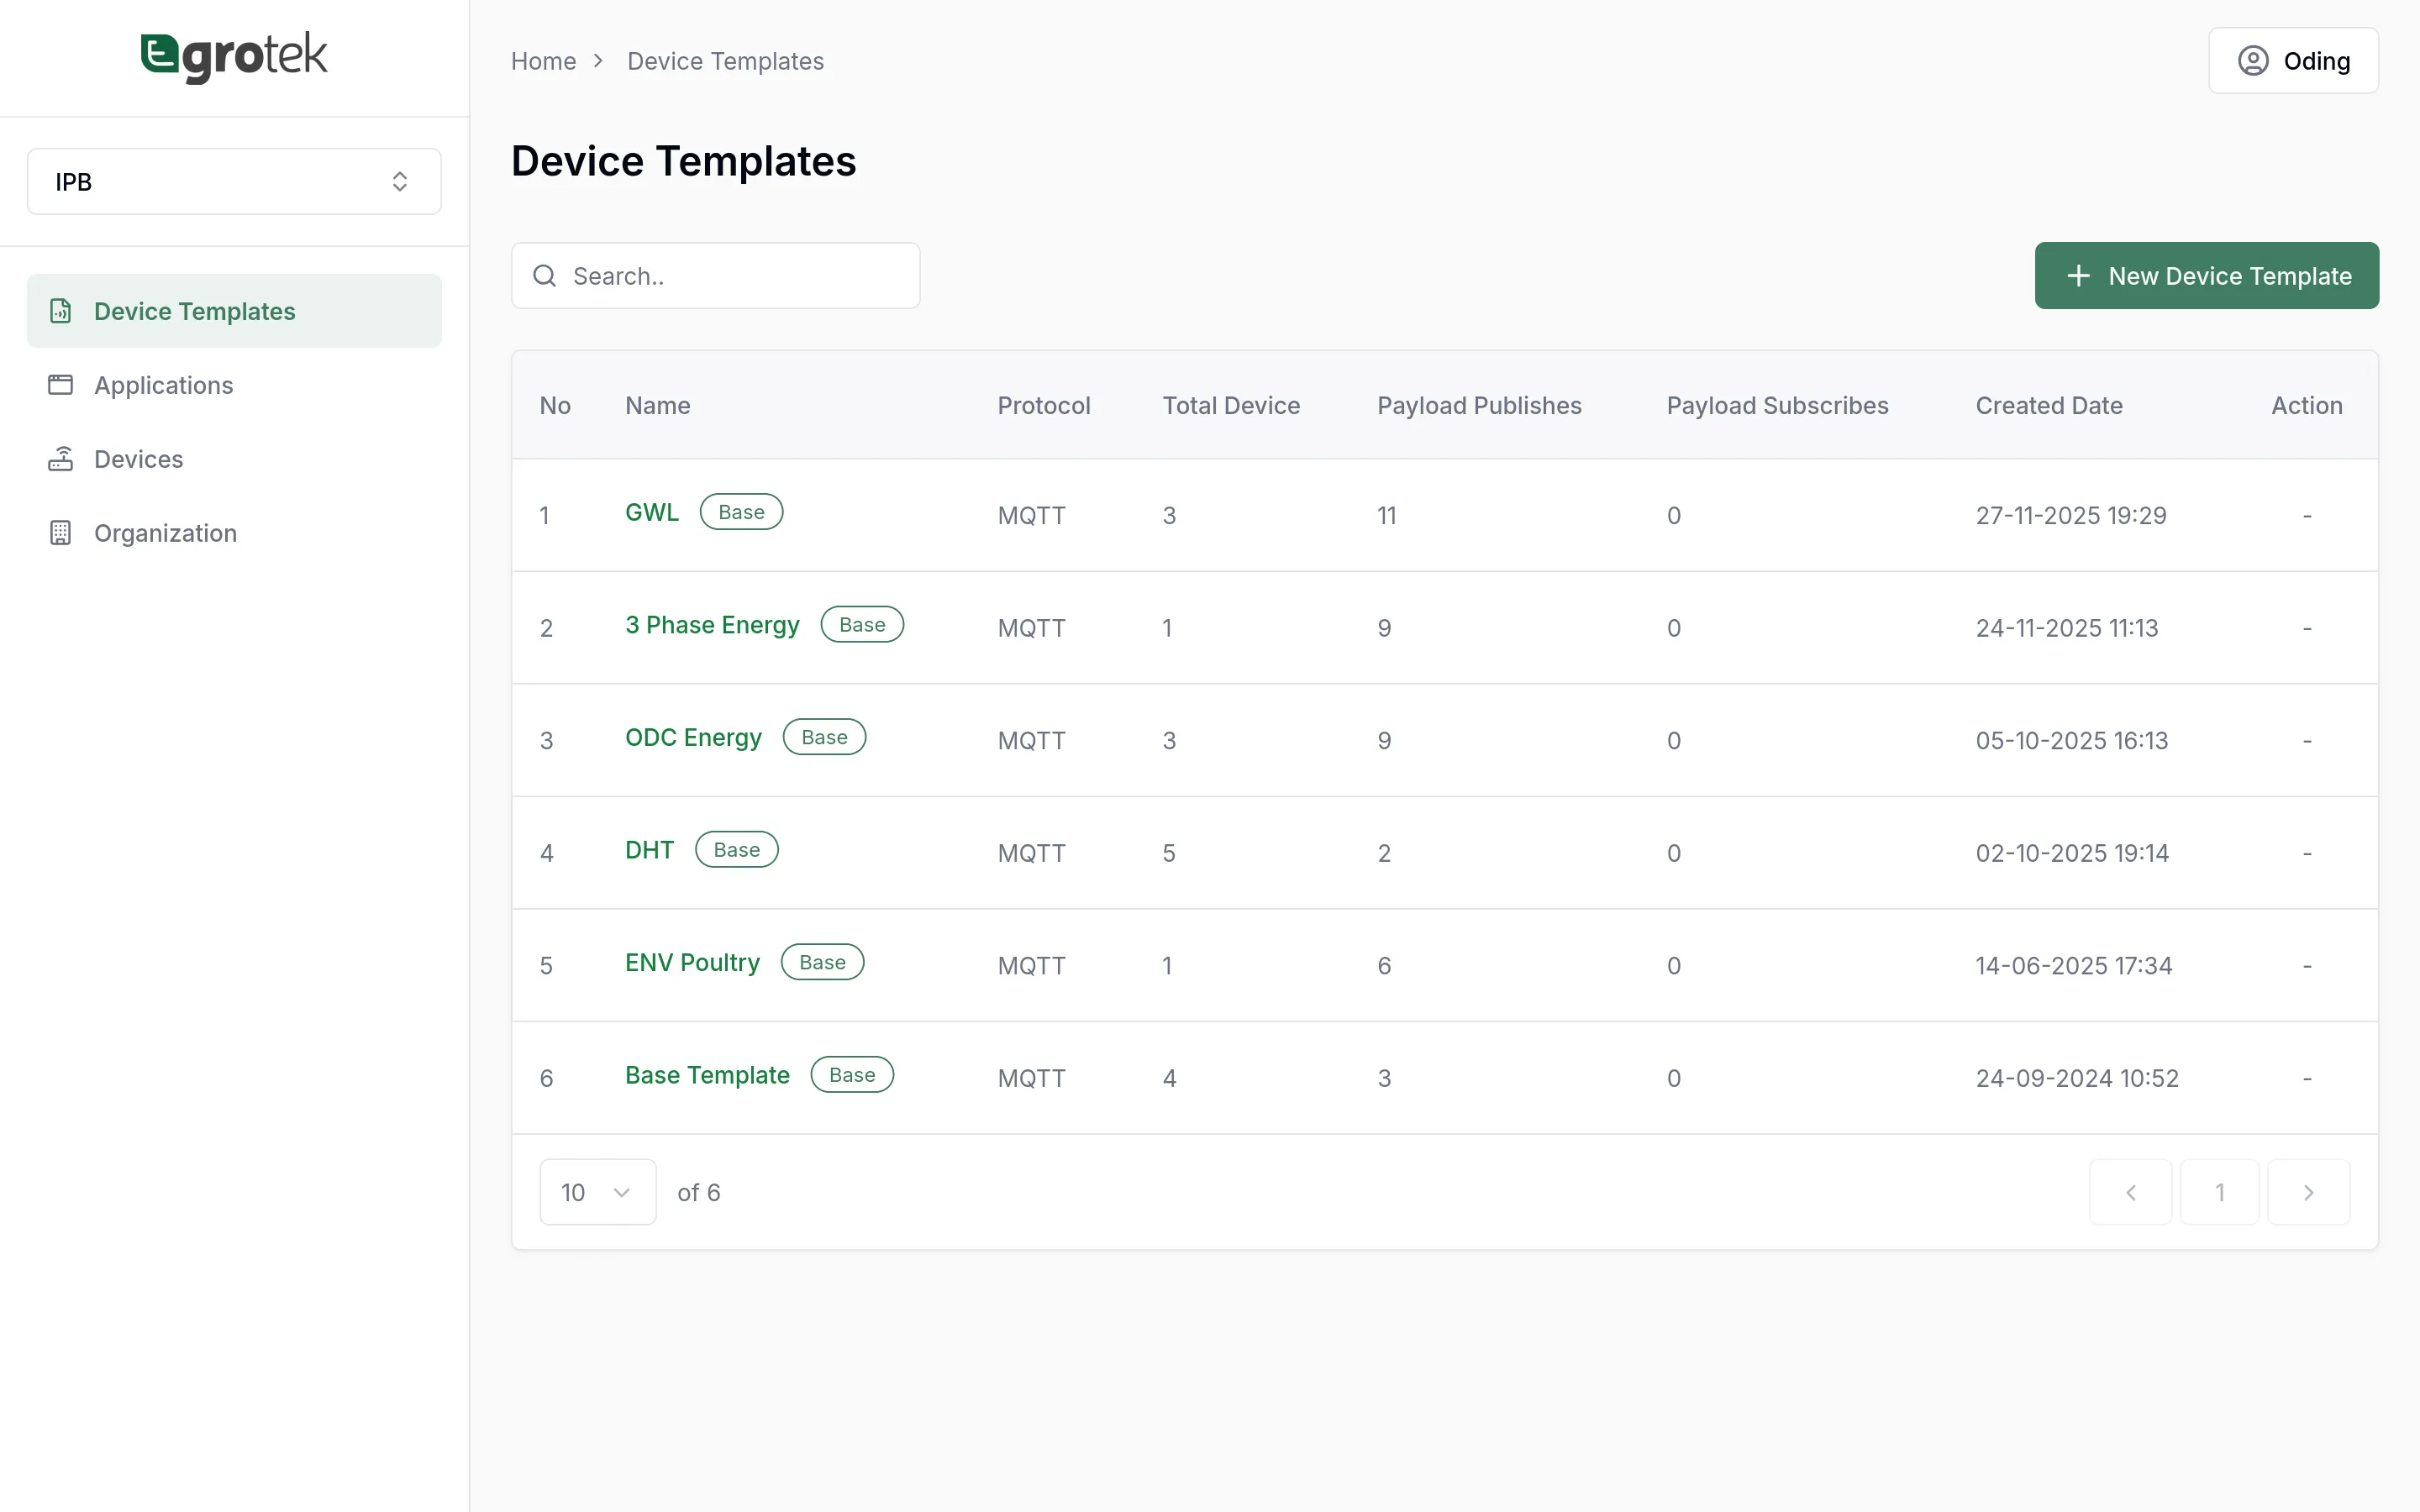2420x1512 pixels.
Task: Open the GWL template link
Action: pyautogui.click(x=651, y=512)
